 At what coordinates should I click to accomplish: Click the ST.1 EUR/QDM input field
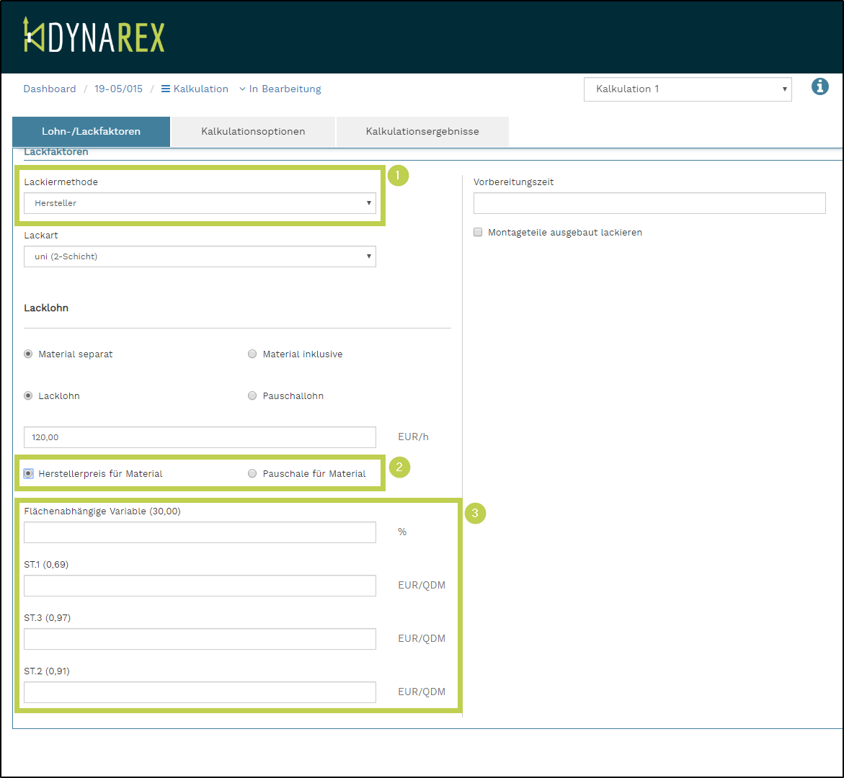pos(200,586)
